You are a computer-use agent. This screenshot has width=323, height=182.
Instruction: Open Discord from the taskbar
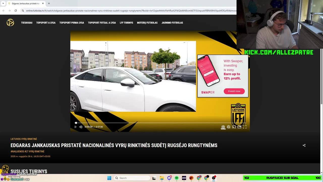point(169,178)
